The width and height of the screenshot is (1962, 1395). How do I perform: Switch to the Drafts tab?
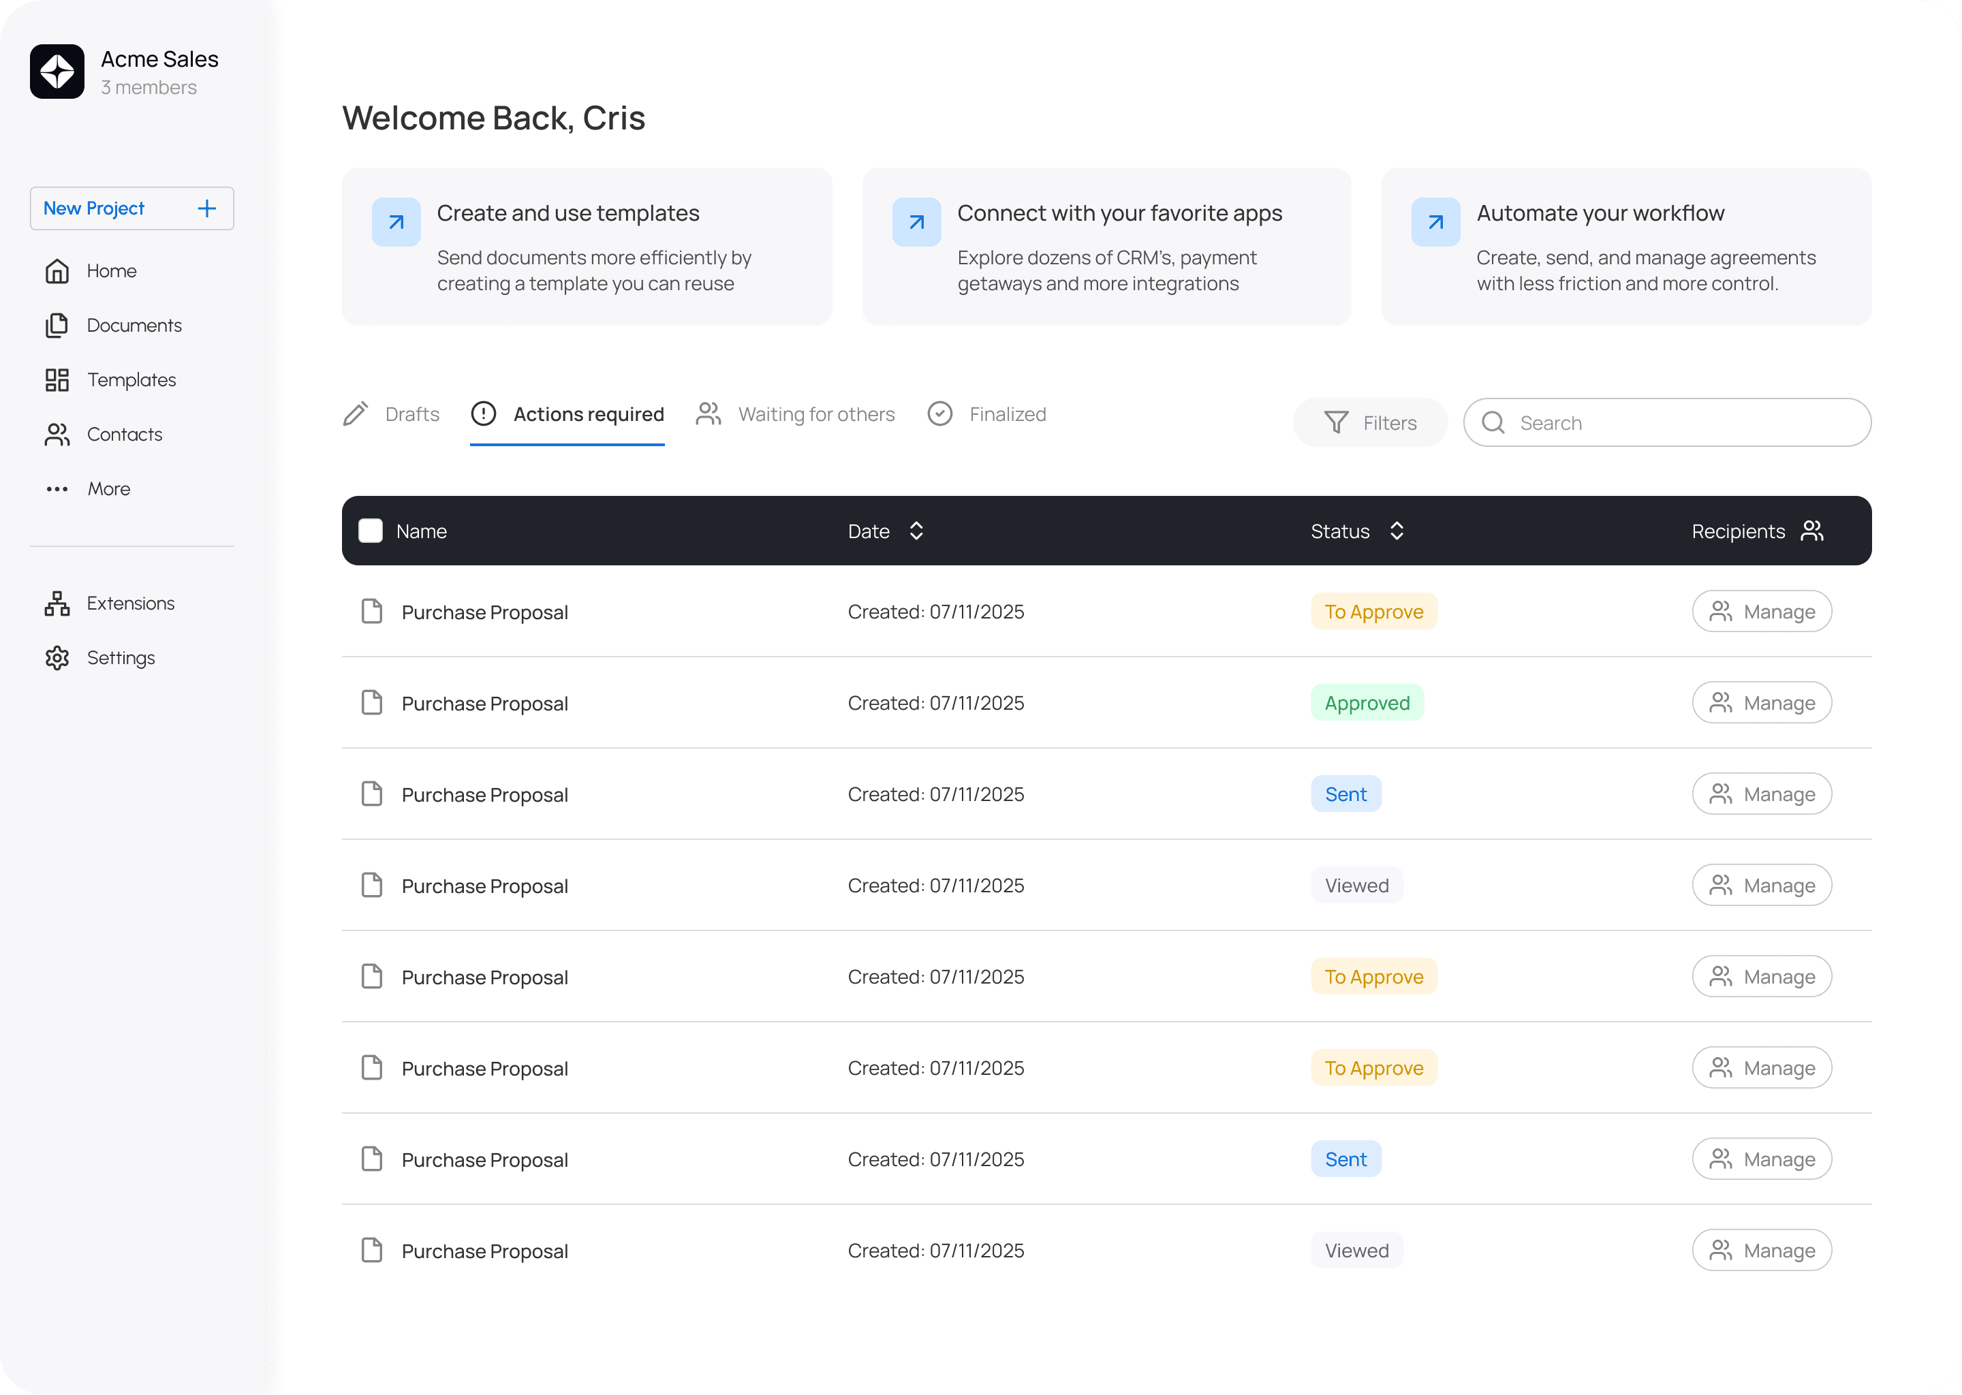pyautogui.click(x=391, y=415)
